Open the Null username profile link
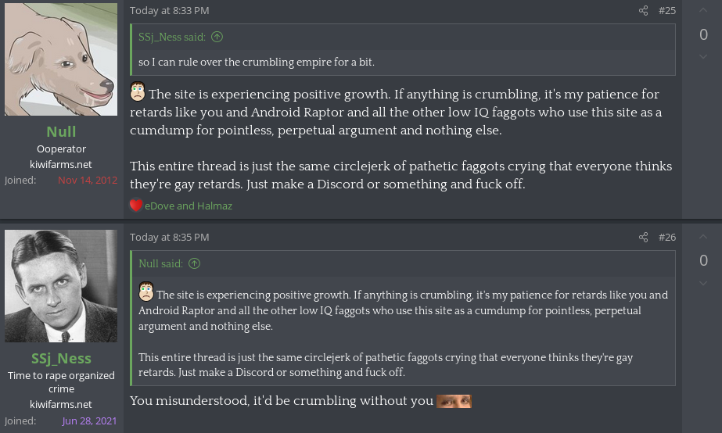 point(61,131)
